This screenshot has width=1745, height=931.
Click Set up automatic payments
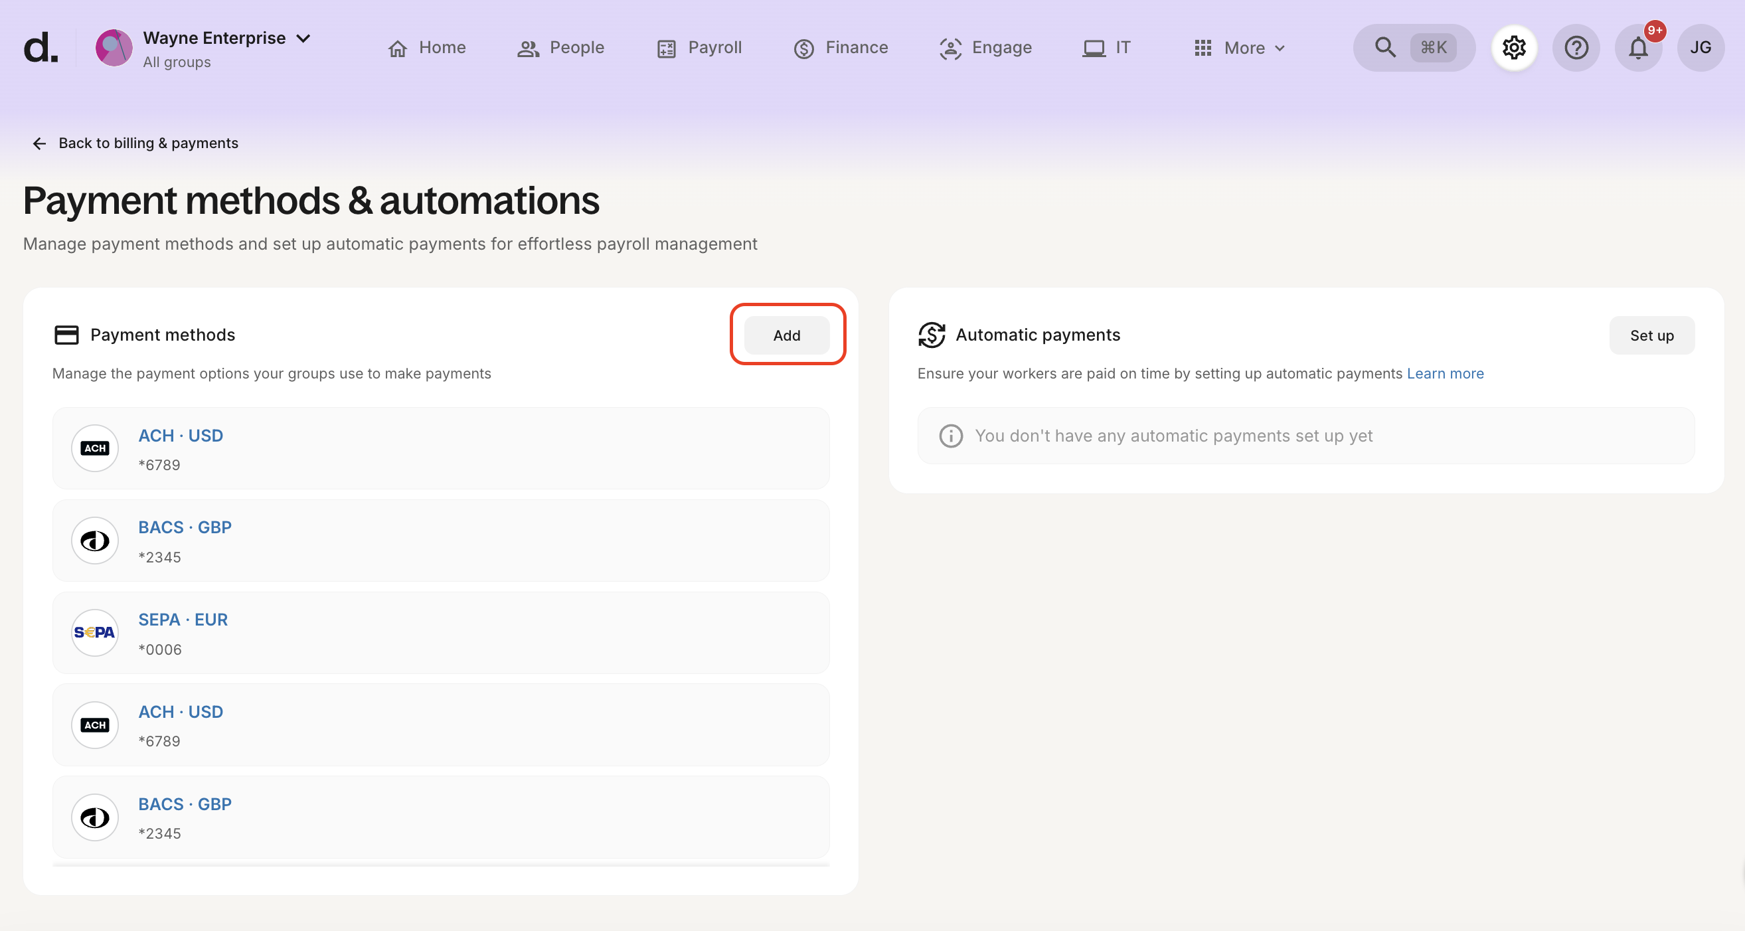pos(1651,335)
